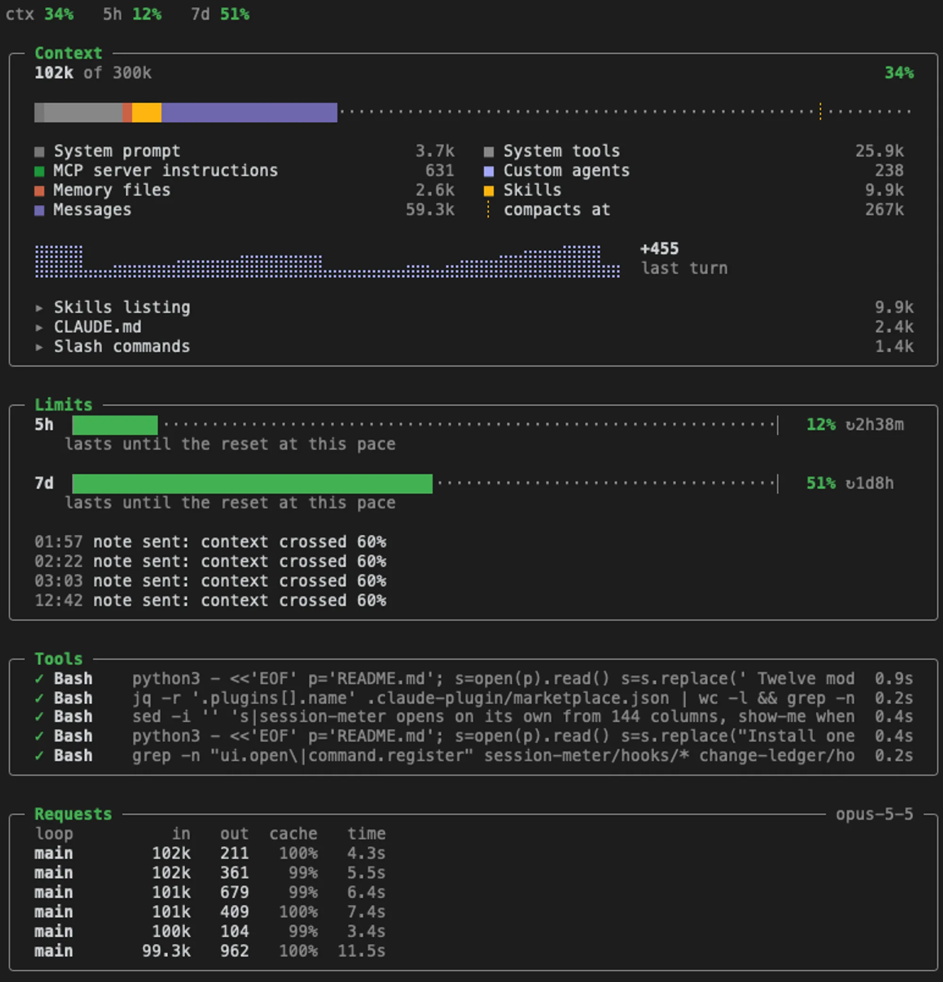Select the '7d 51%' header indicator

click(x=220, y=14)
